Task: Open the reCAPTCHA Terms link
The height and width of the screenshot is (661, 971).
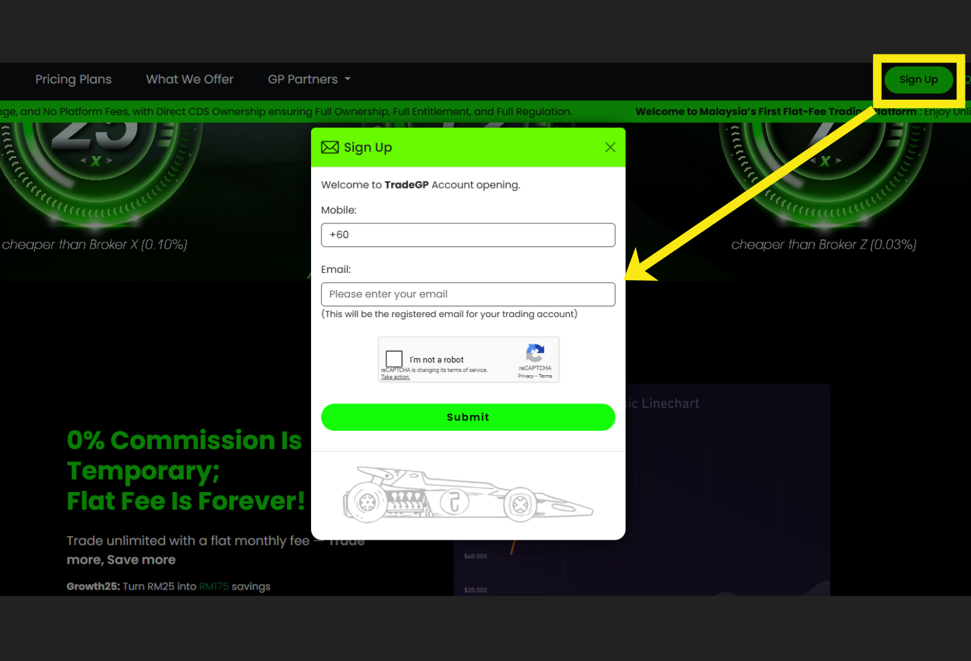Action: 545,376
